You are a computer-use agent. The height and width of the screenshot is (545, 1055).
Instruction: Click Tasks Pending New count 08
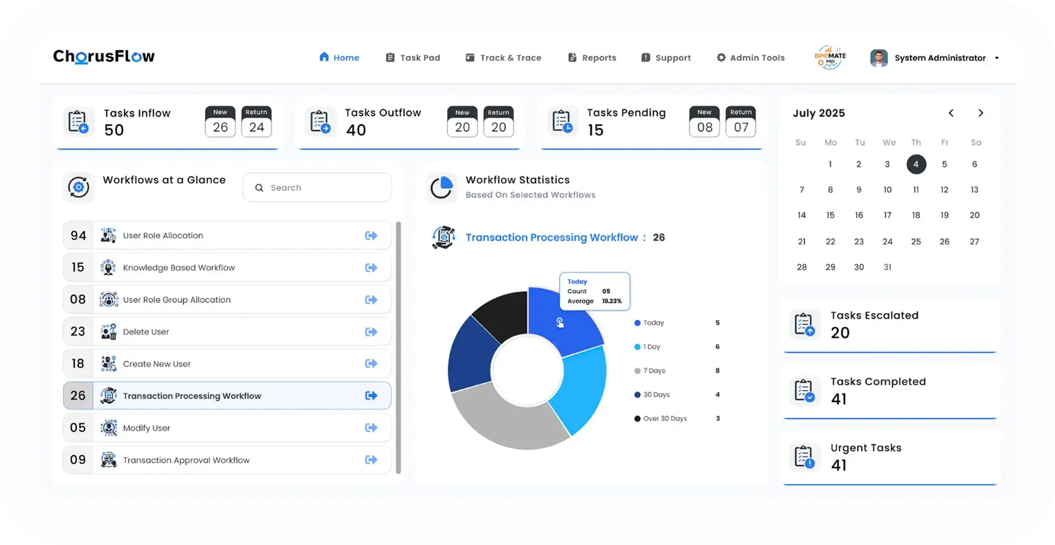pyautogui.click(x=704, y=127)
